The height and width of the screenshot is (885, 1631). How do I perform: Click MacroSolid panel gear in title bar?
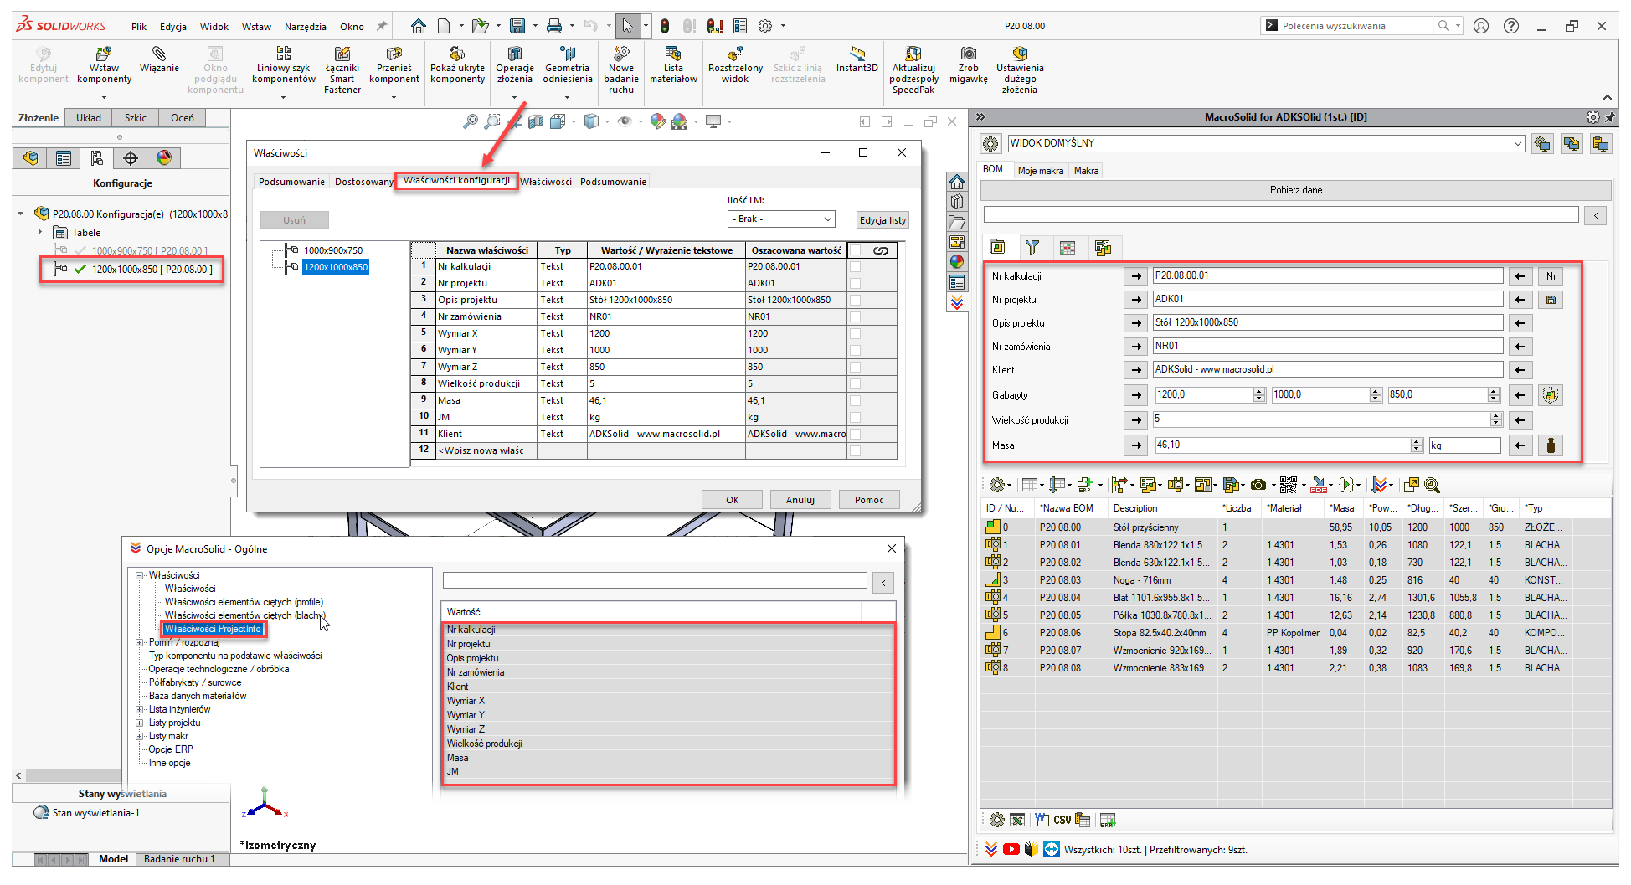pos(1592,117)
